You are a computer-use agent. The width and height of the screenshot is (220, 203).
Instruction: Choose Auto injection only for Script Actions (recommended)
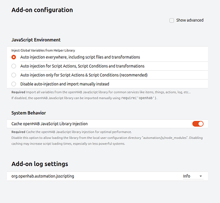(x=14, y=75)
